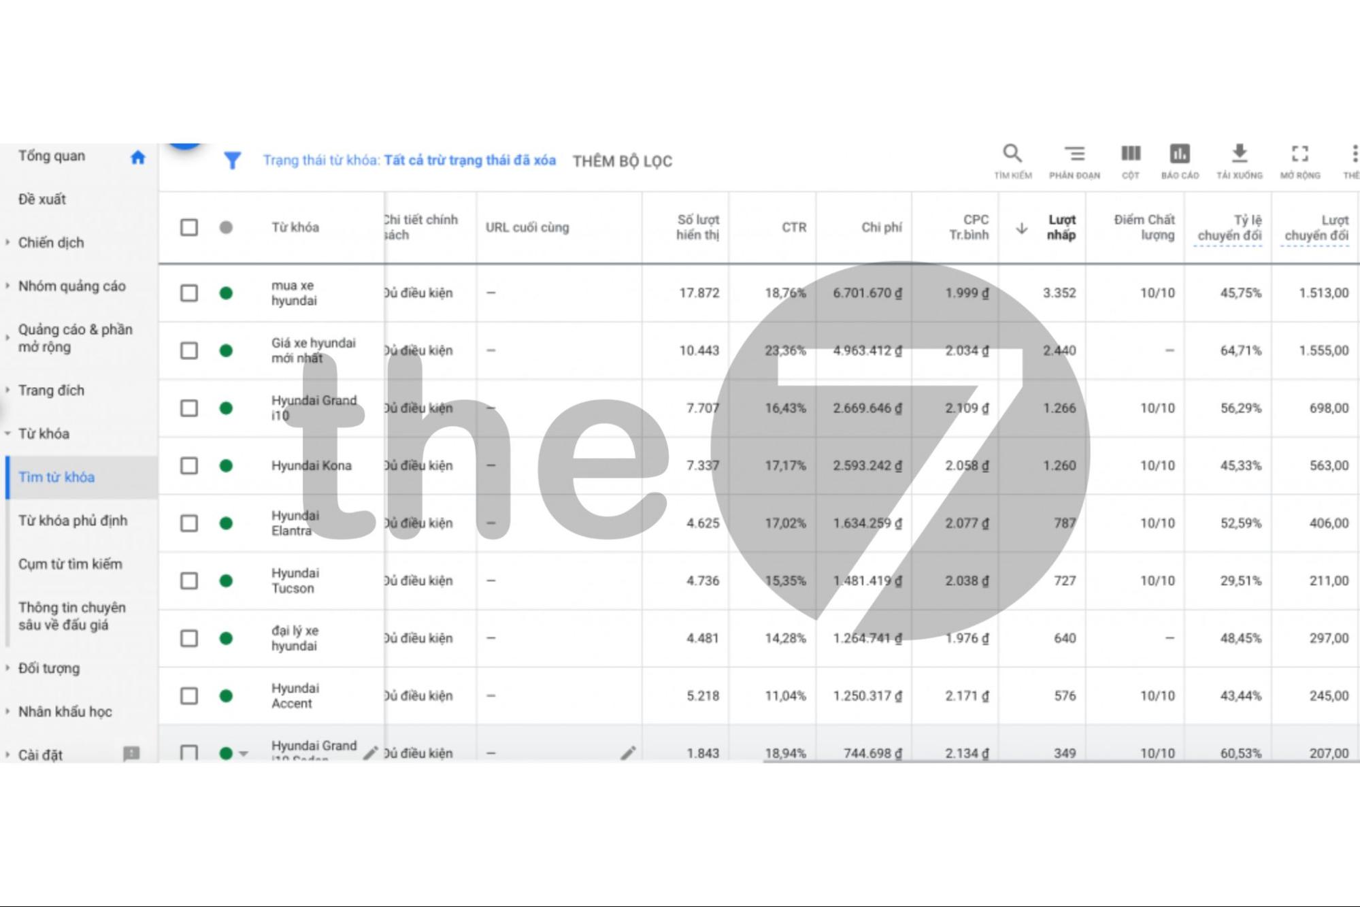1360x907 pixels.
Task: Sort by the Lượt nhấp column header
Action: (x=1060, y=227)
